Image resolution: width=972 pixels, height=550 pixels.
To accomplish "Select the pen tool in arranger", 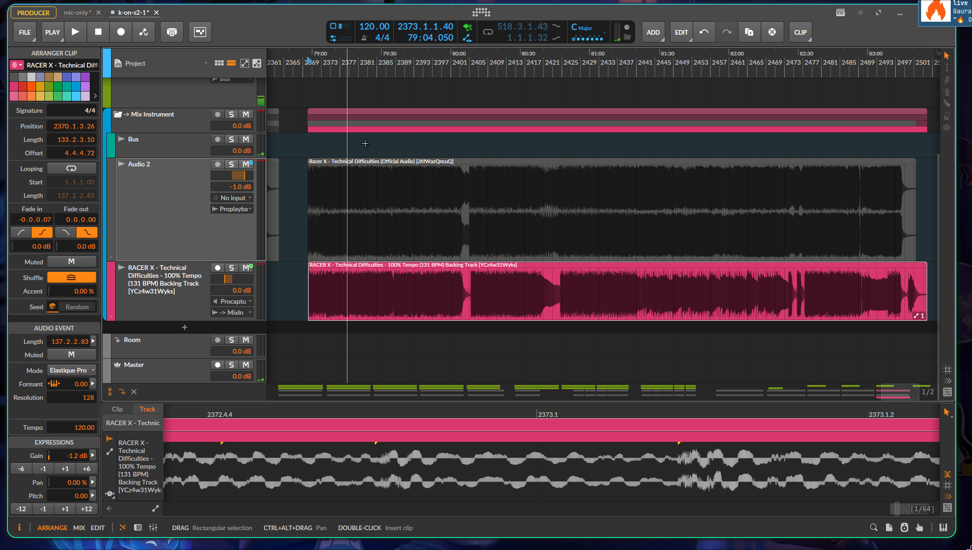I will click(x=947, y=79).
